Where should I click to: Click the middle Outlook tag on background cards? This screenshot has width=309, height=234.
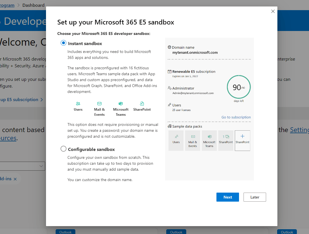tap(176, 232)
